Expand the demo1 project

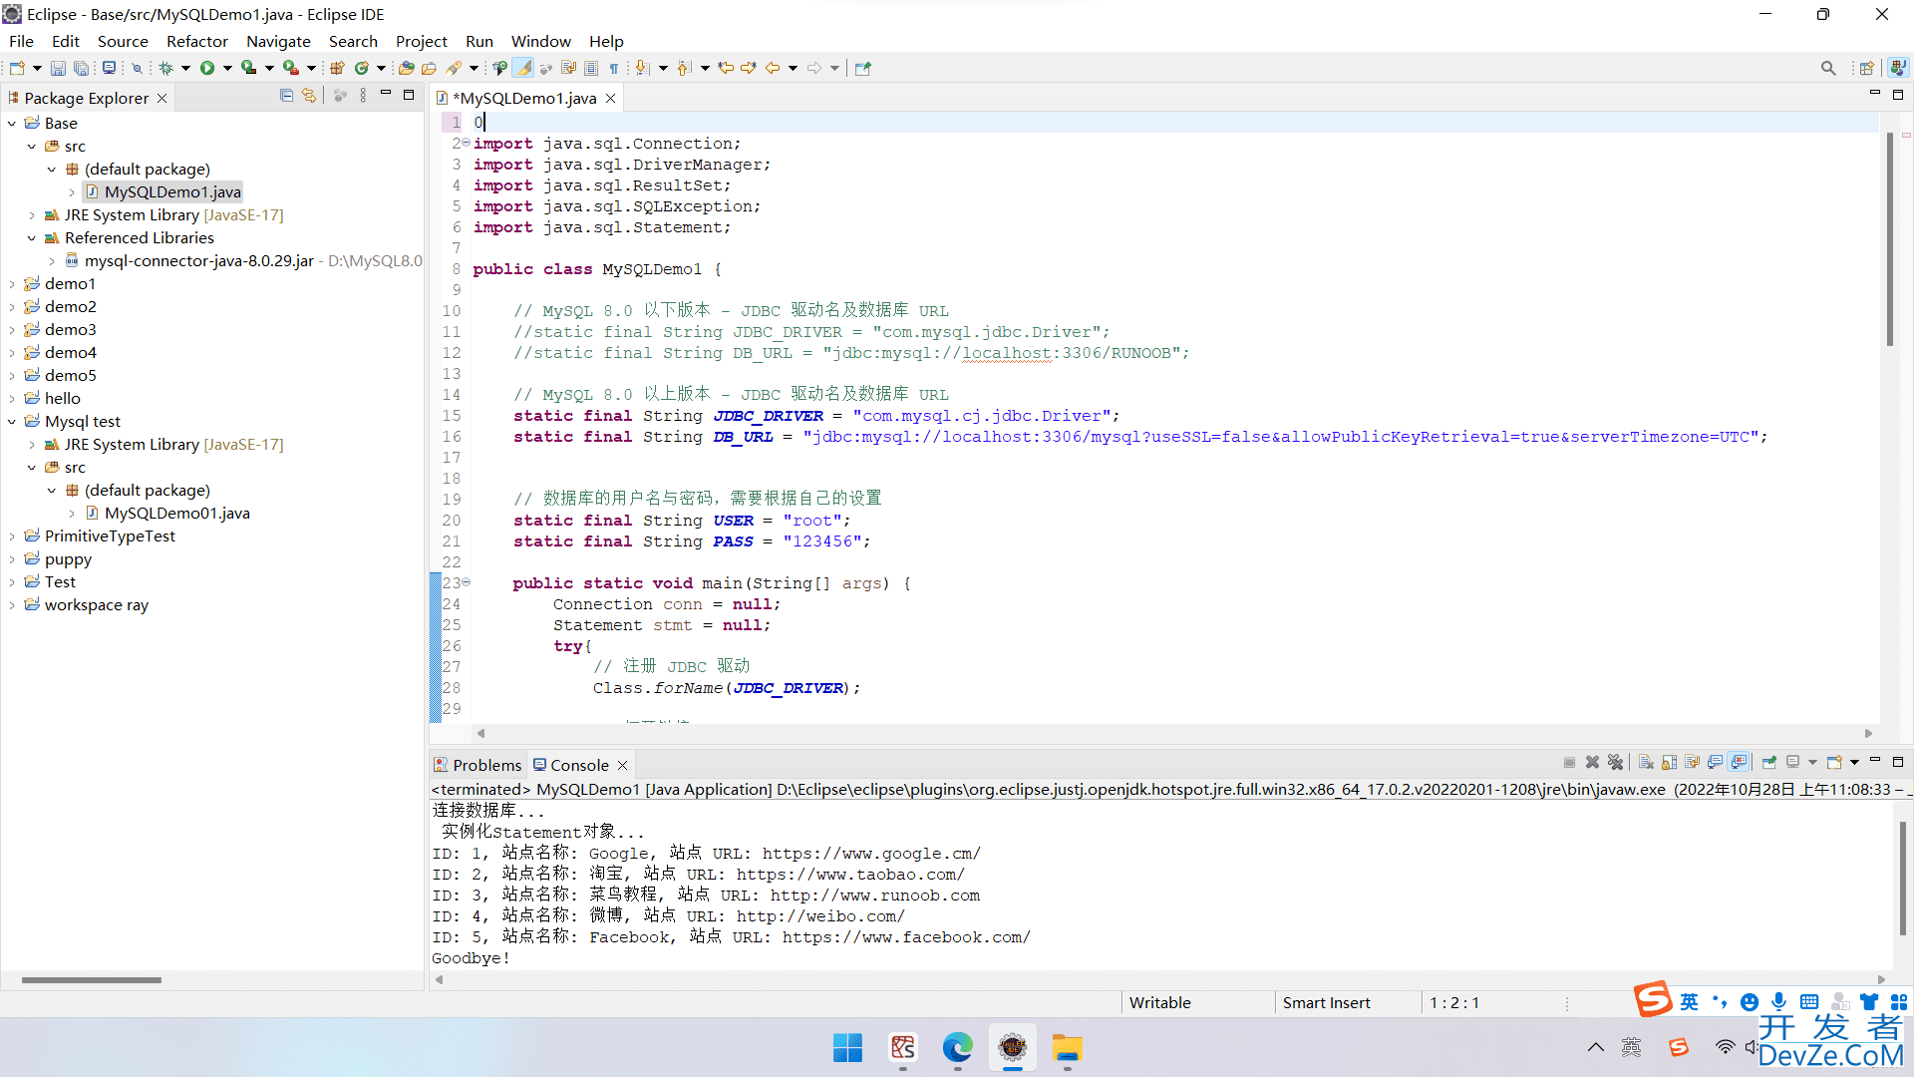point(12,284)
